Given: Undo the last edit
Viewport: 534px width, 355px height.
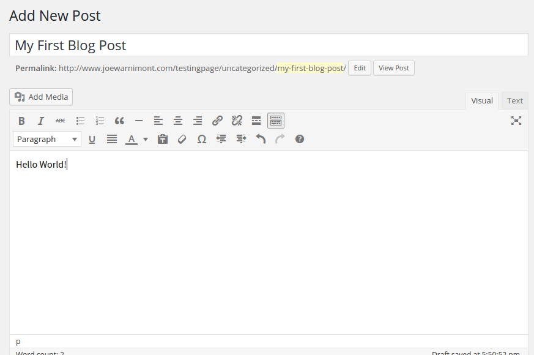Looking at the screenshot, I should pyautogui.click(x=261, y=139).
